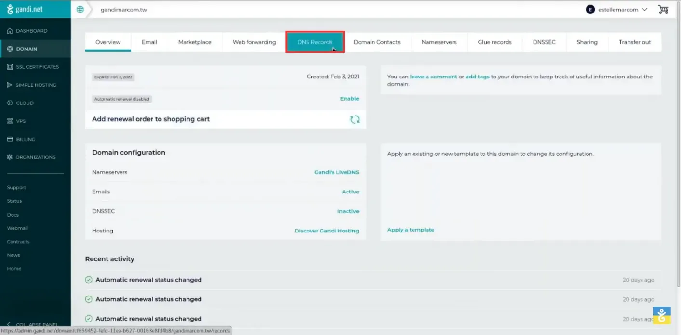Switch to the Transfer out tab

tap(635, 42)
